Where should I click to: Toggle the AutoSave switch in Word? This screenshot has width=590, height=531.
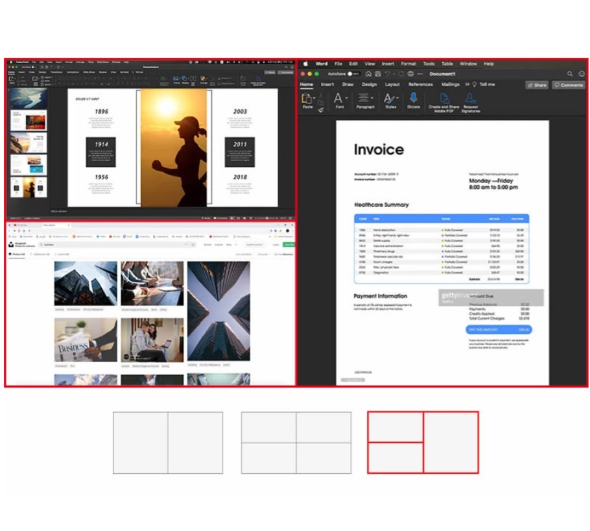[x=353, y=74]
